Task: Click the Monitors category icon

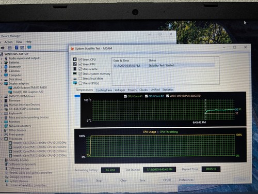Action: pyautogui.click(x=6, y=122)
